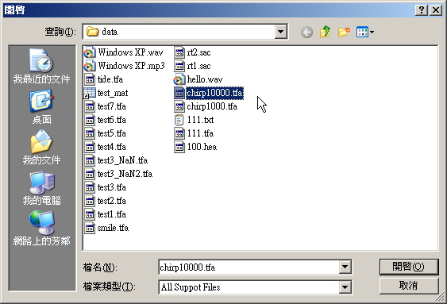Click the icon of tide.tfa
This screenshot has height=304, width=447.
(x=90, y=79)
